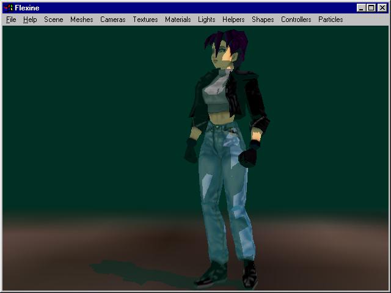
Task: Open the Scene menu
Action: pyautogui.click(x=54, y=20)
